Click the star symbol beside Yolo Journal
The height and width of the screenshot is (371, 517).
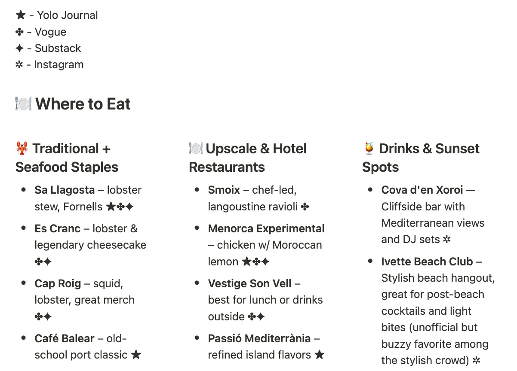(21, 15)
